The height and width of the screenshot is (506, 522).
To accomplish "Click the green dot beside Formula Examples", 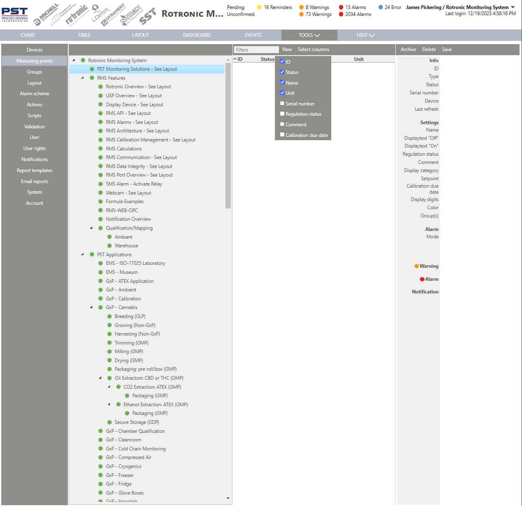I will [x=100, y=202].
